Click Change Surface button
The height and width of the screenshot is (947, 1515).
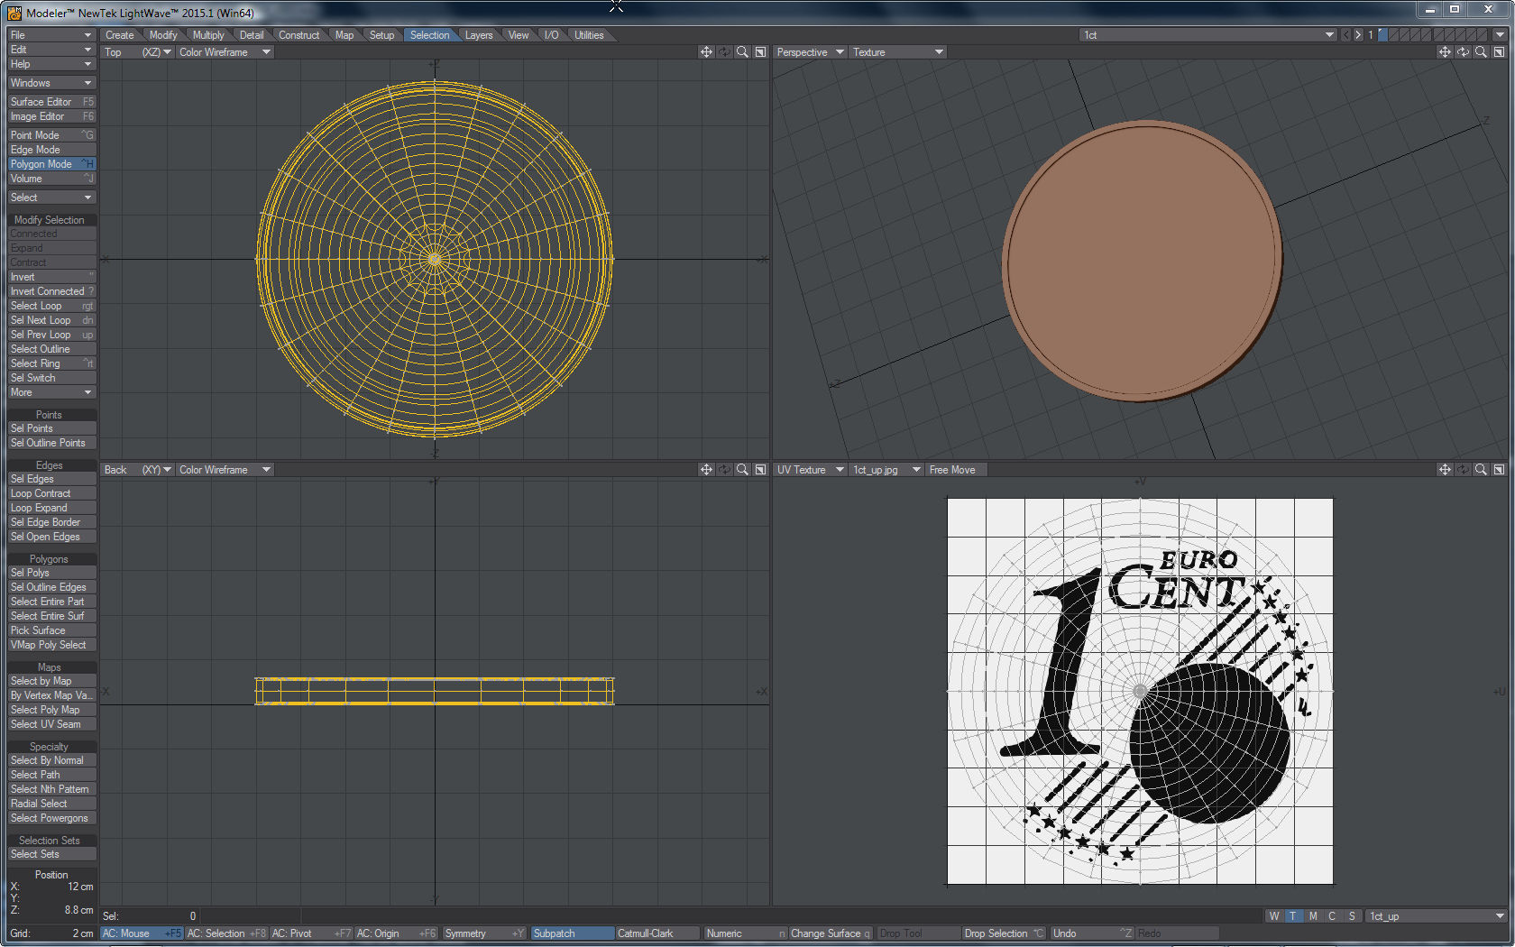[x=831, y=933]
